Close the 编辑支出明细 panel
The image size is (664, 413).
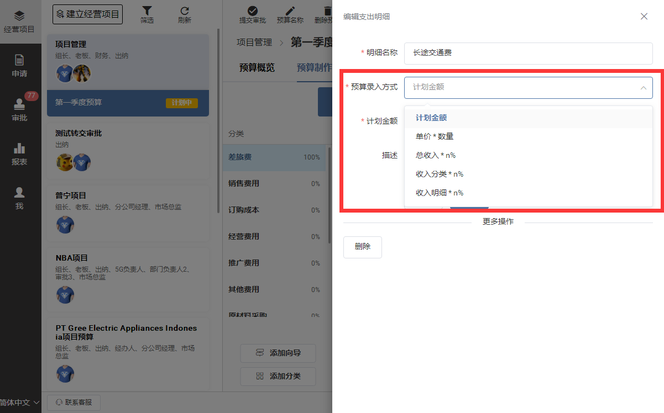click(x=644, y=17)
